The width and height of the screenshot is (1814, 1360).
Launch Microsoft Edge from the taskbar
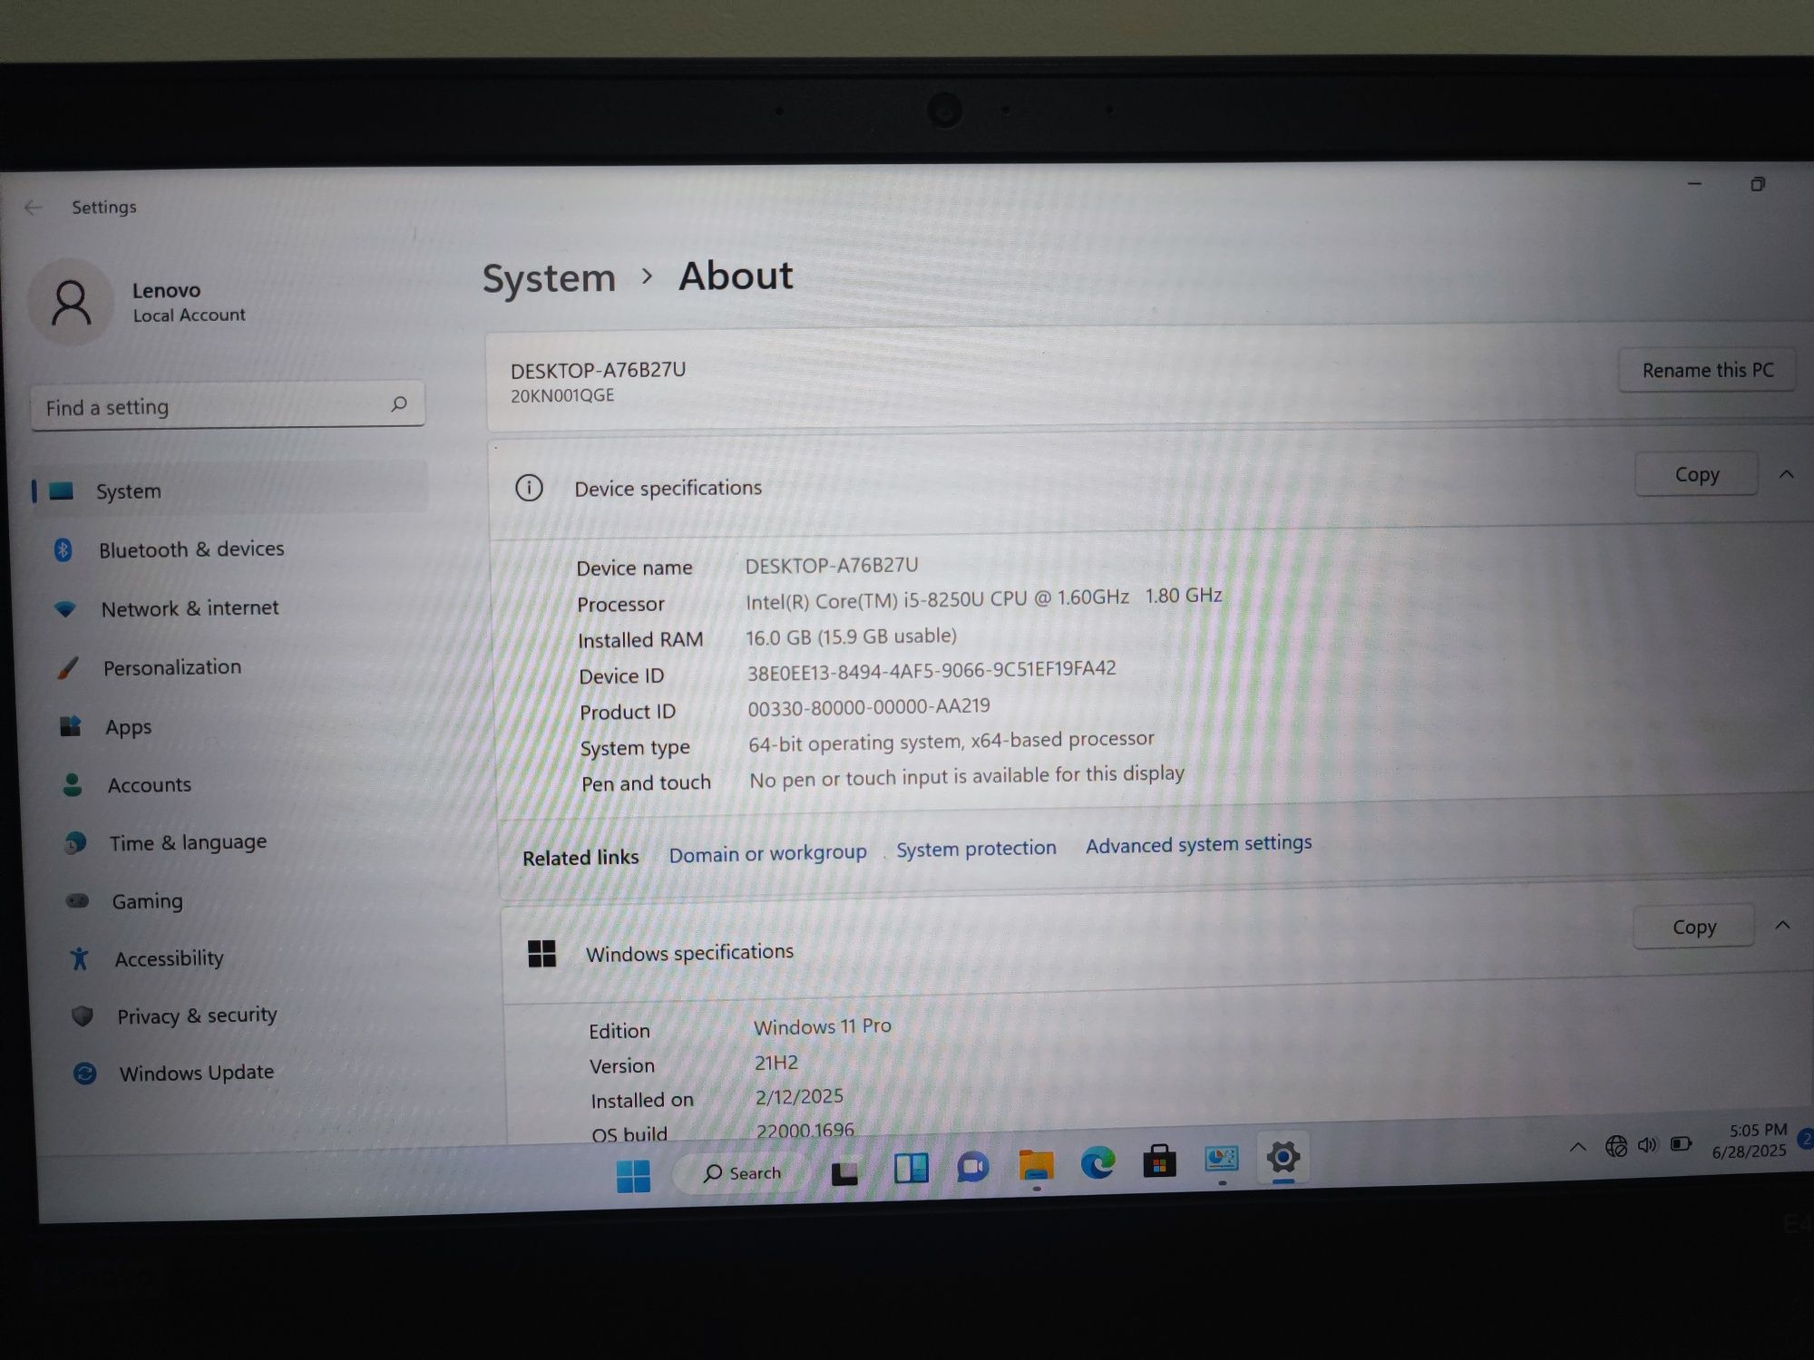point(1097,1162)
